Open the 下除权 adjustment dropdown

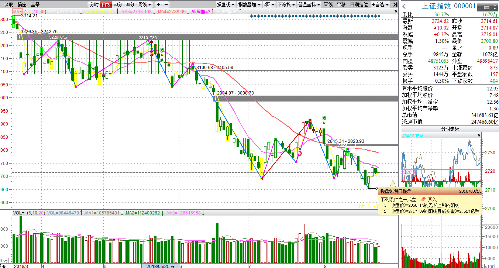point(286,5)
